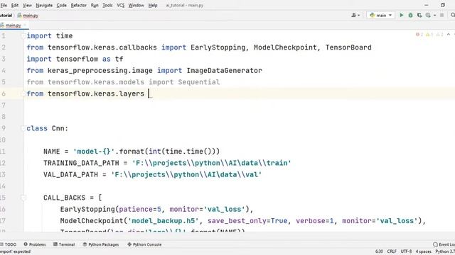Viewport: 455px width, 255px height.
Task: Click ImageDataGenerator in the import line
Action: click(225, 71)
